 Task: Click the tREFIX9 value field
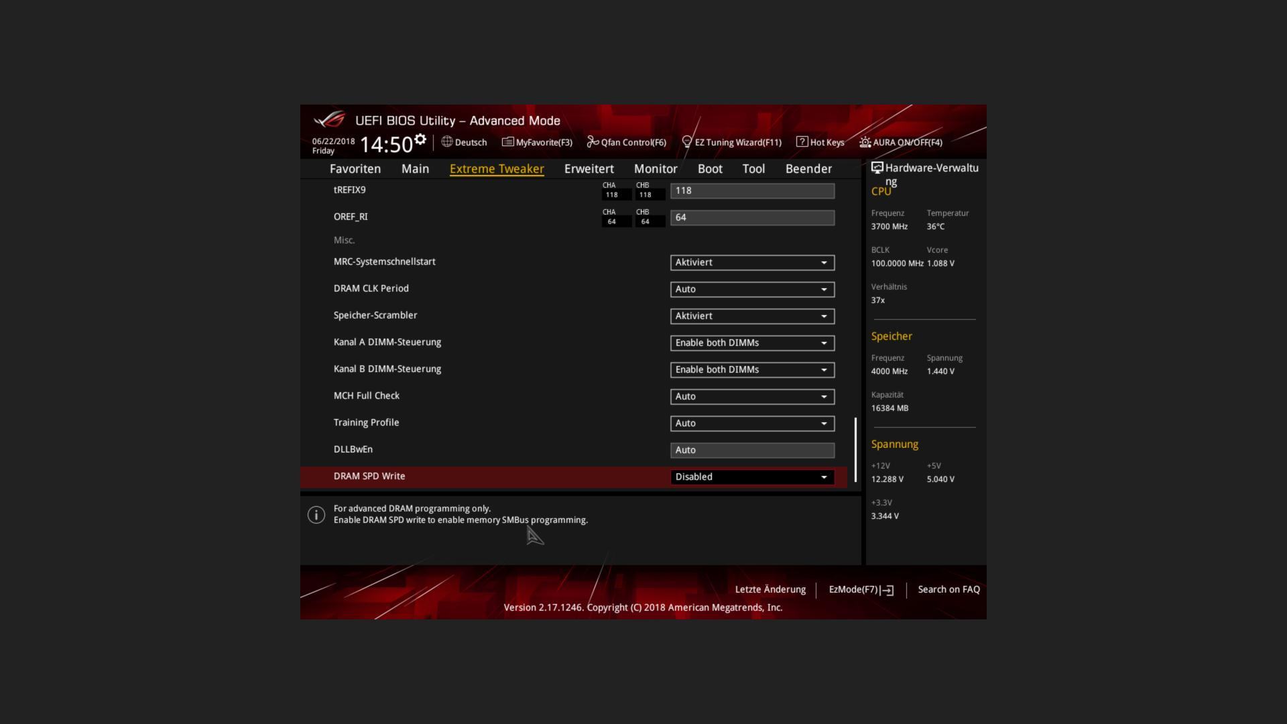[752, 190]
